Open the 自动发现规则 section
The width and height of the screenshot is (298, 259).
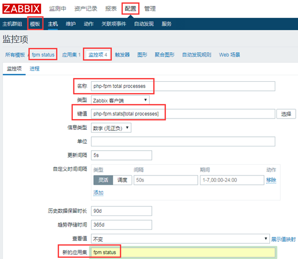197,55
